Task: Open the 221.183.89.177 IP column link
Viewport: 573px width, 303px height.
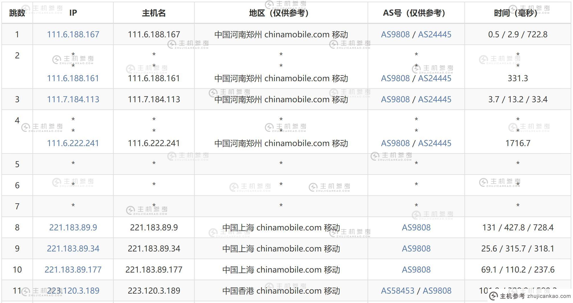Action: pyautogui.click(x=73, y=270)
